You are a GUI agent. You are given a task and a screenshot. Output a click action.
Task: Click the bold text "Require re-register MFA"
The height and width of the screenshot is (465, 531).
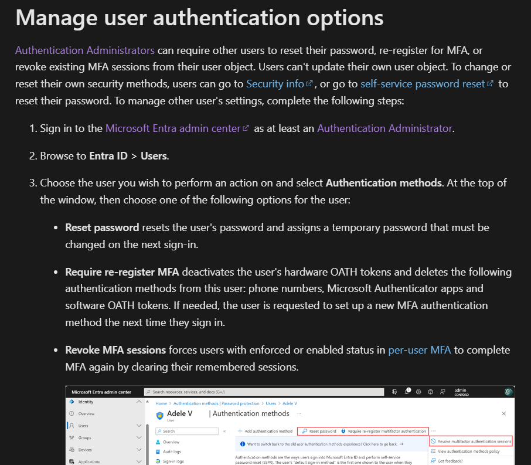[x=122, y=272]
